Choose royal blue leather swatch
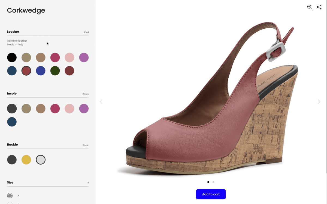This screenshot has height=204, width=327. [41, 71]
